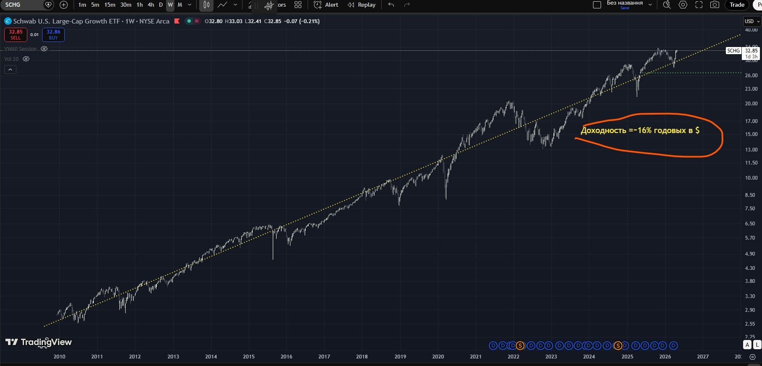The width and height of the screenshot is (762, 366).
Task: Click the 10.00 price scale label
Action: coord(751,178)
